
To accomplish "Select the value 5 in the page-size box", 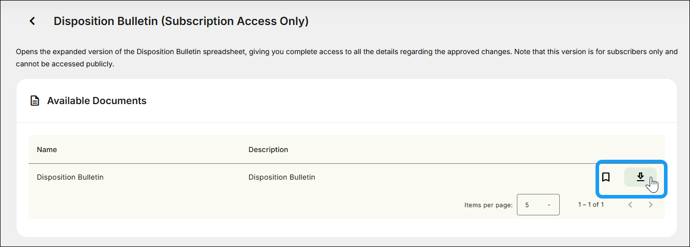I will (527, 205).
